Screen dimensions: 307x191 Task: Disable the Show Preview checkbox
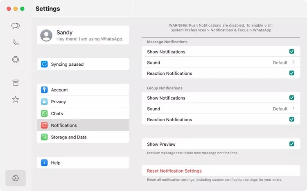(x=292, y=144)
